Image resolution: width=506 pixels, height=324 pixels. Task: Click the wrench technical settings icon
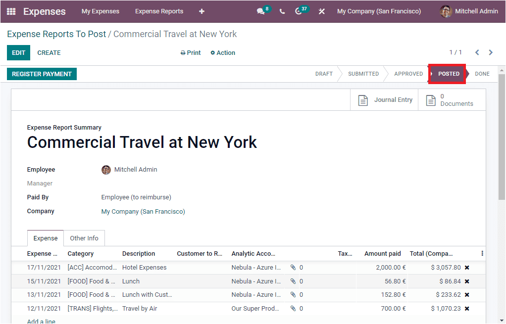pyautogui.click(x=321, y=11)
